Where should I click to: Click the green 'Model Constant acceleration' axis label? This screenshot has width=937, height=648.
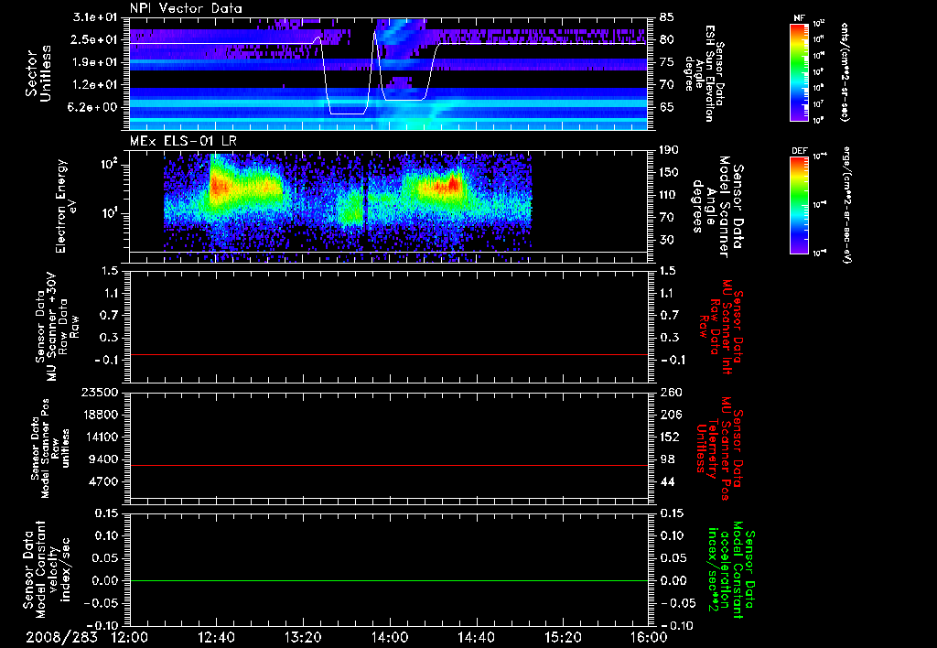tap(731, 570)
